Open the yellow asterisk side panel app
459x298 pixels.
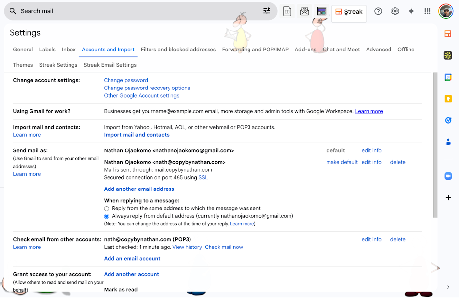pos(448,55)
